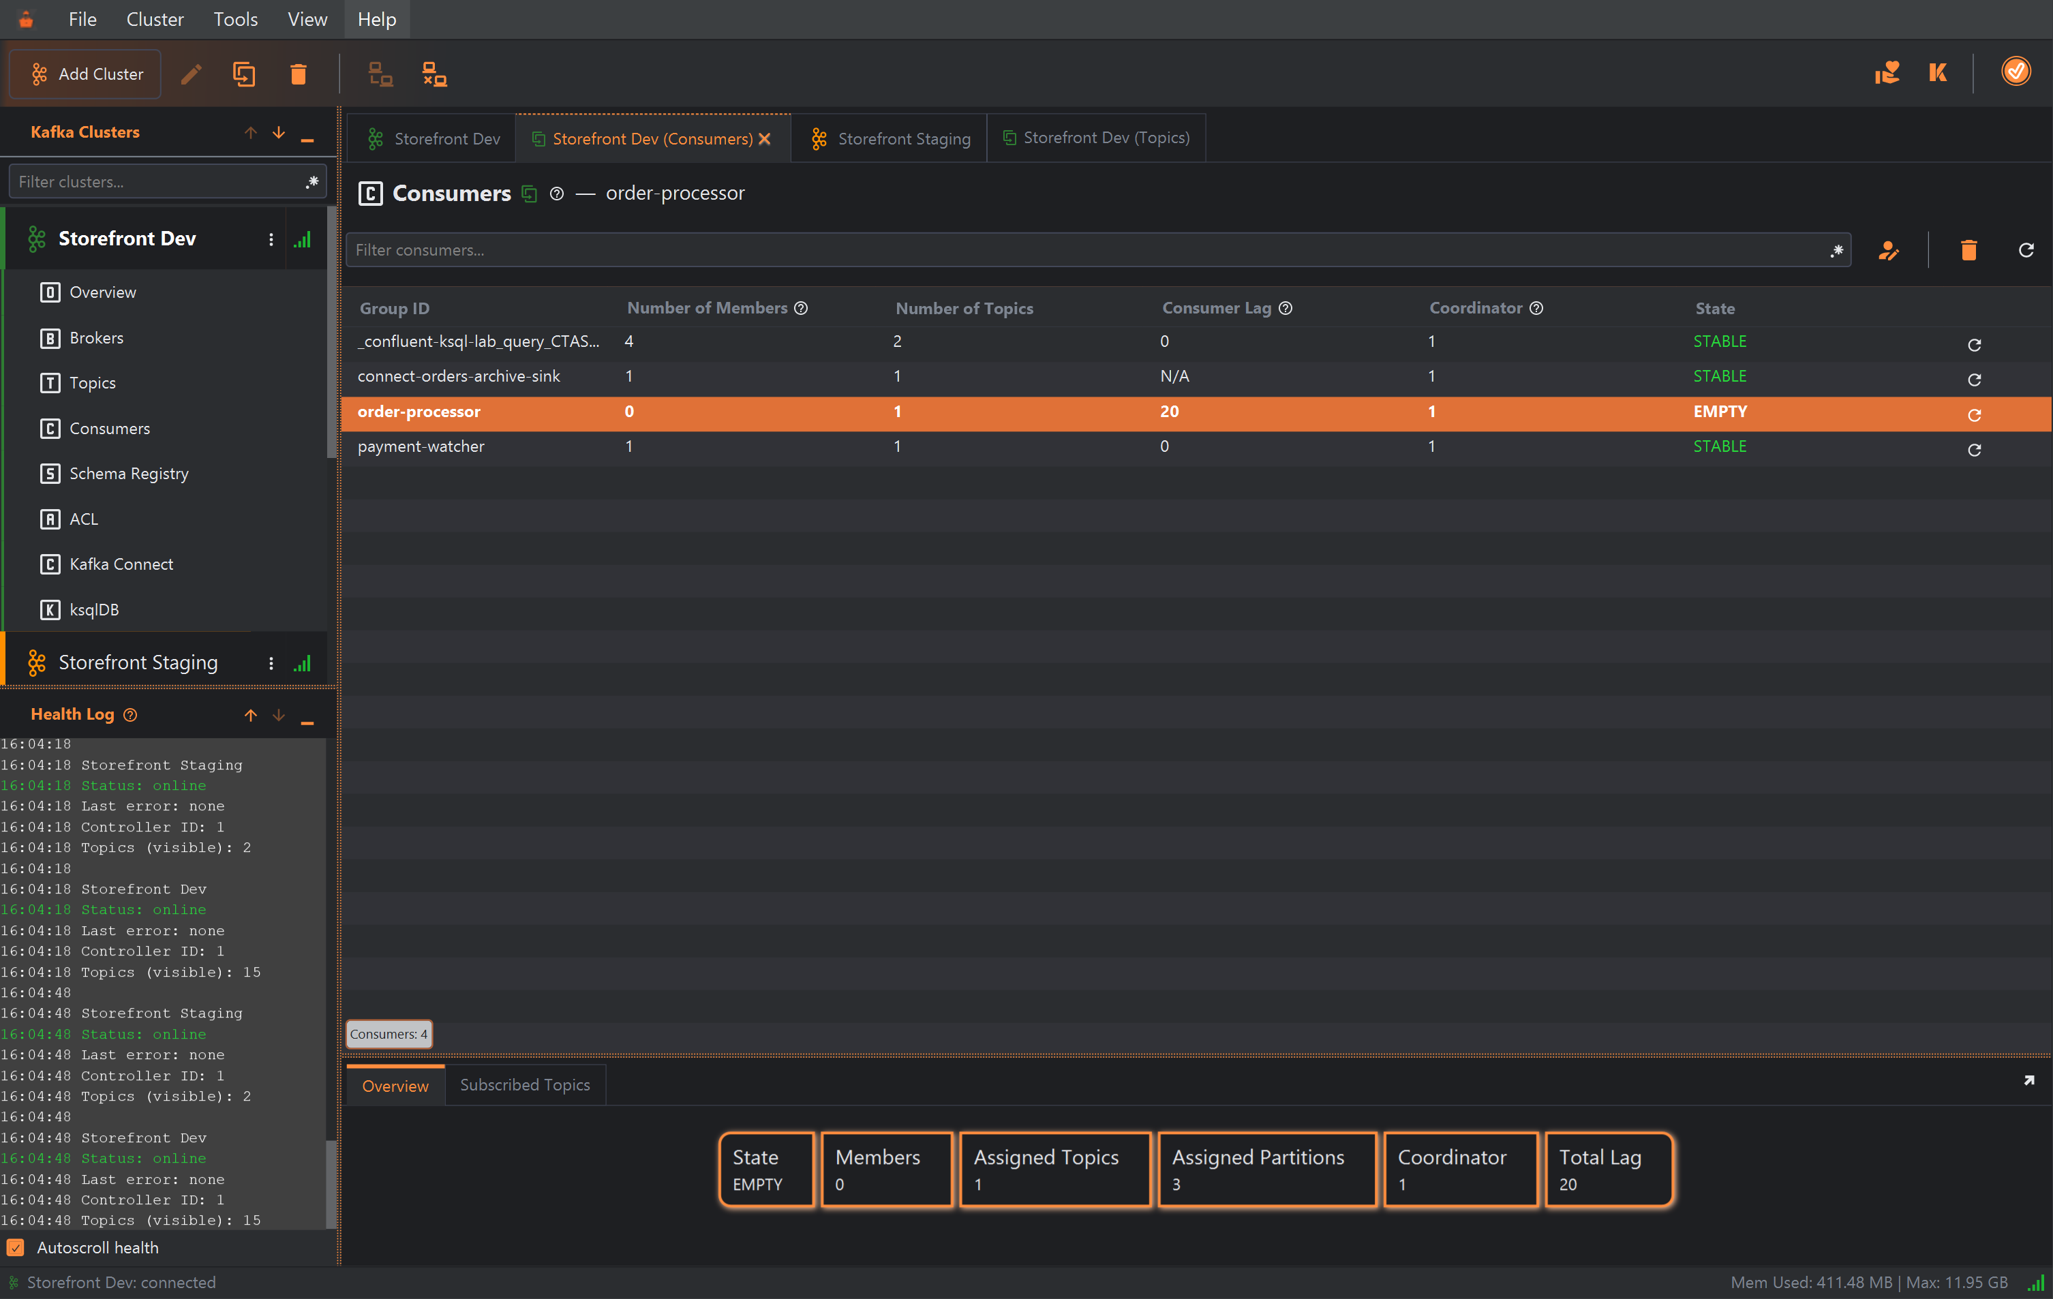The image size is (2053, 1299).
Task: Click Health Log up arrow
Action: coord(251,715)
